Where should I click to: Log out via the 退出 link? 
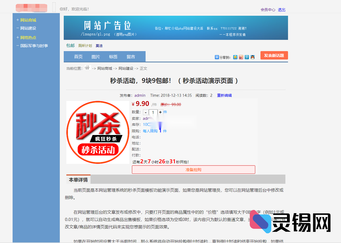[x=281, y=10]
